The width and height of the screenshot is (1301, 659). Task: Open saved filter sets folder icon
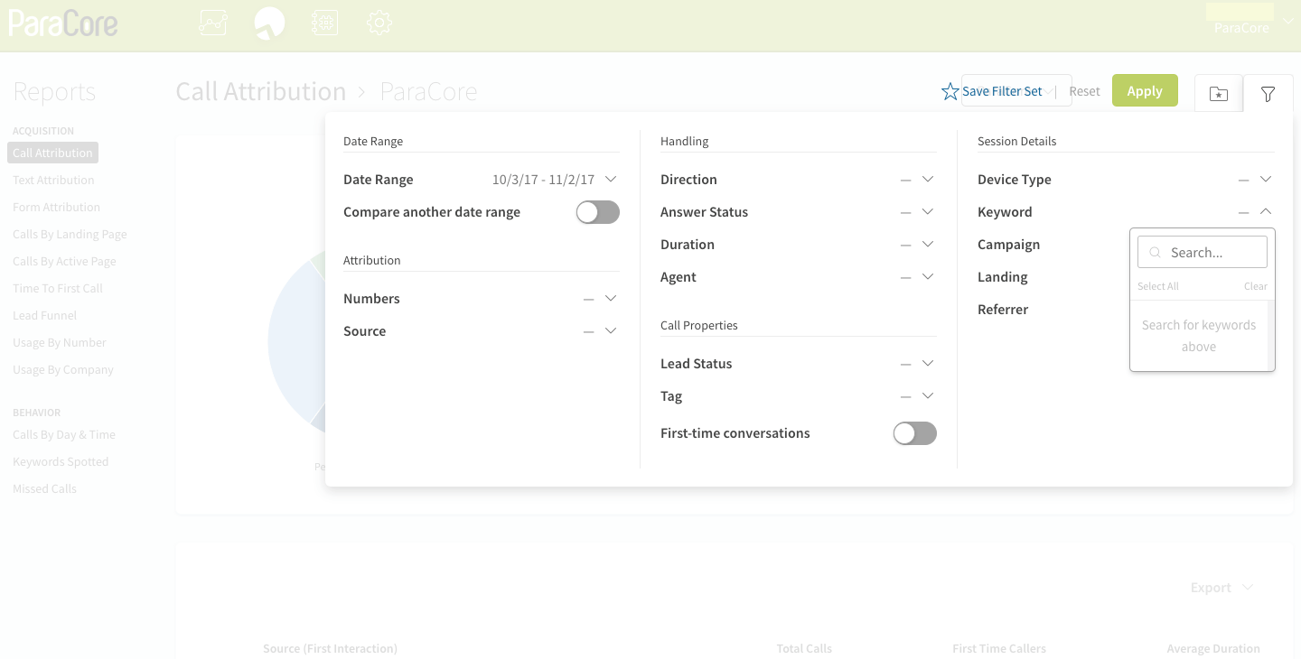pyautogui.click(x=1219, y=93)
